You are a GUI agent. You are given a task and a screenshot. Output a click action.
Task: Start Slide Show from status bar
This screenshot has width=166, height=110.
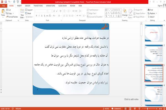pos(139,109)
